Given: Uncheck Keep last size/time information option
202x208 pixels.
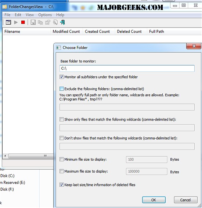Looking at the screenshot, I should 61,184.
